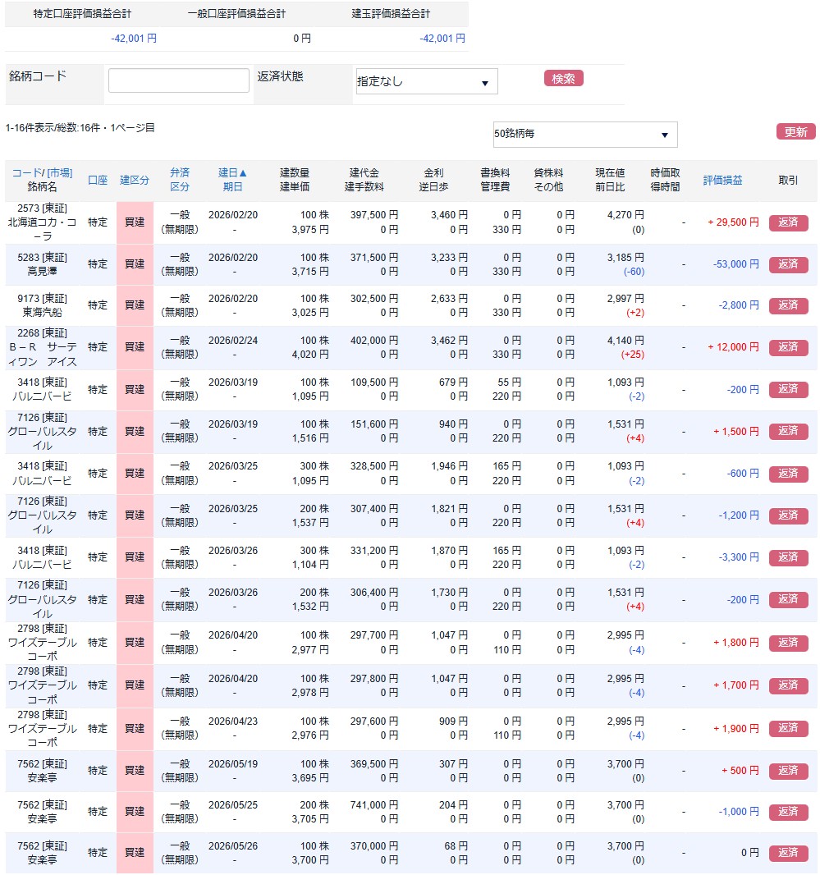Sort by 弁済区分 column header
The width and height of the screenshot is (820, 875).
click(x=180, y=180)
